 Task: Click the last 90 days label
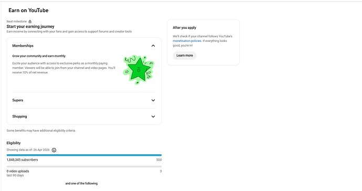pyautogui.click(x=15, y=175)
